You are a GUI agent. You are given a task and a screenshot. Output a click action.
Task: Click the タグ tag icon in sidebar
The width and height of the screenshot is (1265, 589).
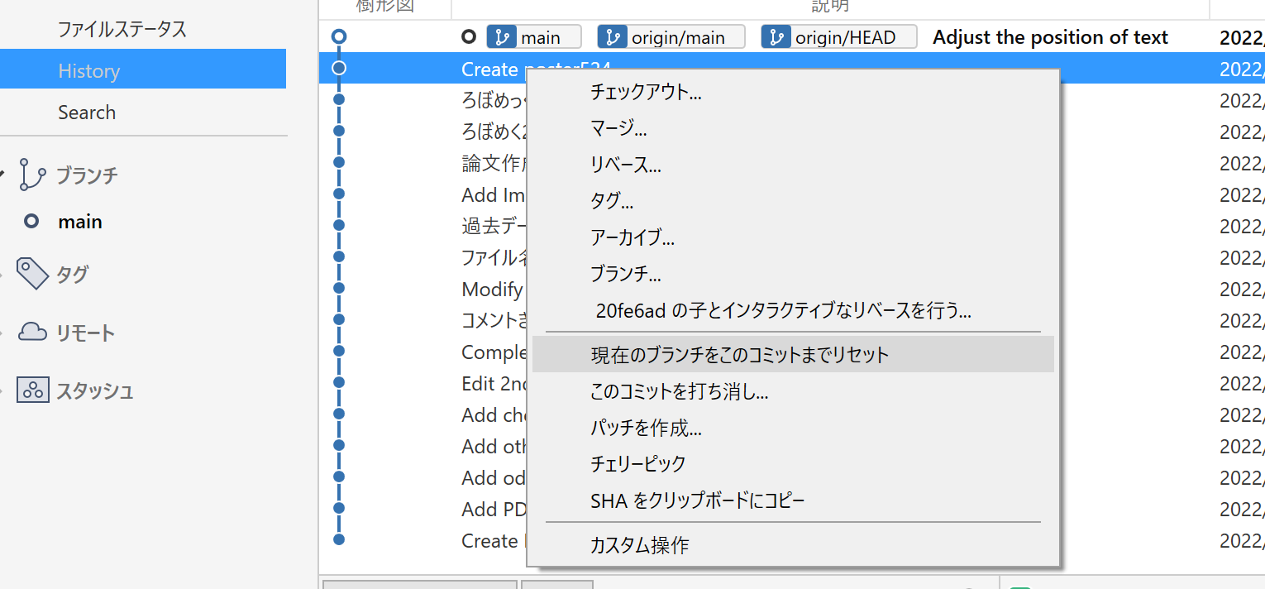(33, 274)
